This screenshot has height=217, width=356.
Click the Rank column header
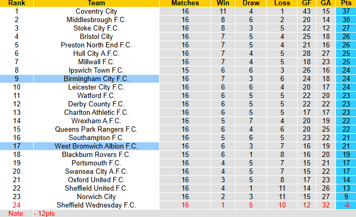pyautogui.click(x=16, y=3)
